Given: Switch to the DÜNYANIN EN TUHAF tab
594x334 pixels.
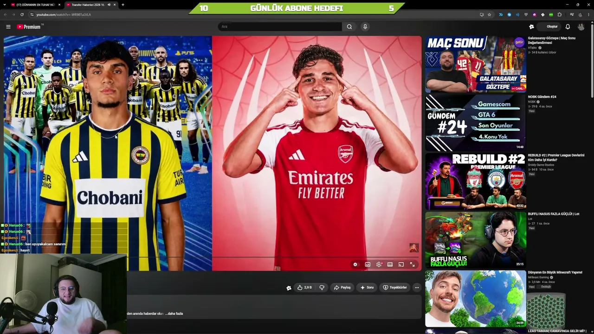Looking at the screenshot, I should tap(36, 5).
